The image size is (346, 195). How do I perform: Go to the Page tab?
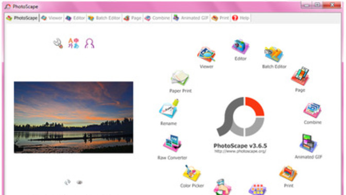(x=132, y=18)
